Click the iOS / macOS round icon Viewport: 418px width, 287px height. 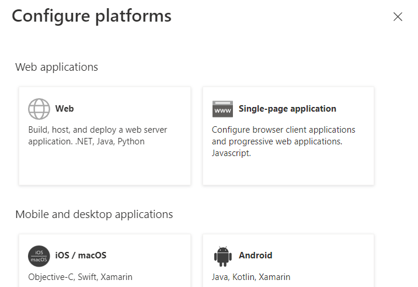(x=39, y=256)
